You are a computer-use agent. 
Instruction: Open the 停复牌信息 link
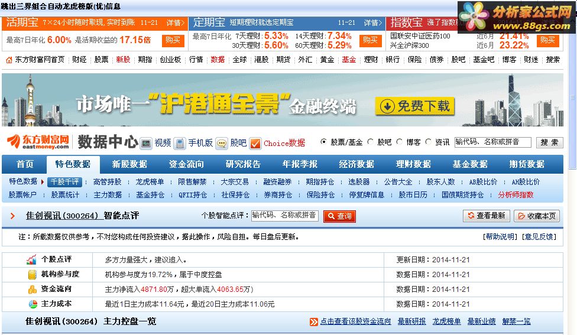click(x=366, y=195)
